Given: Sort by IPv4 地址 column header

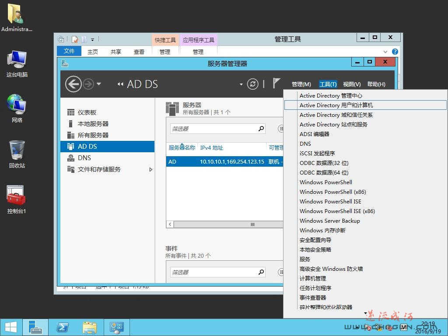Looking at the screenshot, I should coord(211,148).
